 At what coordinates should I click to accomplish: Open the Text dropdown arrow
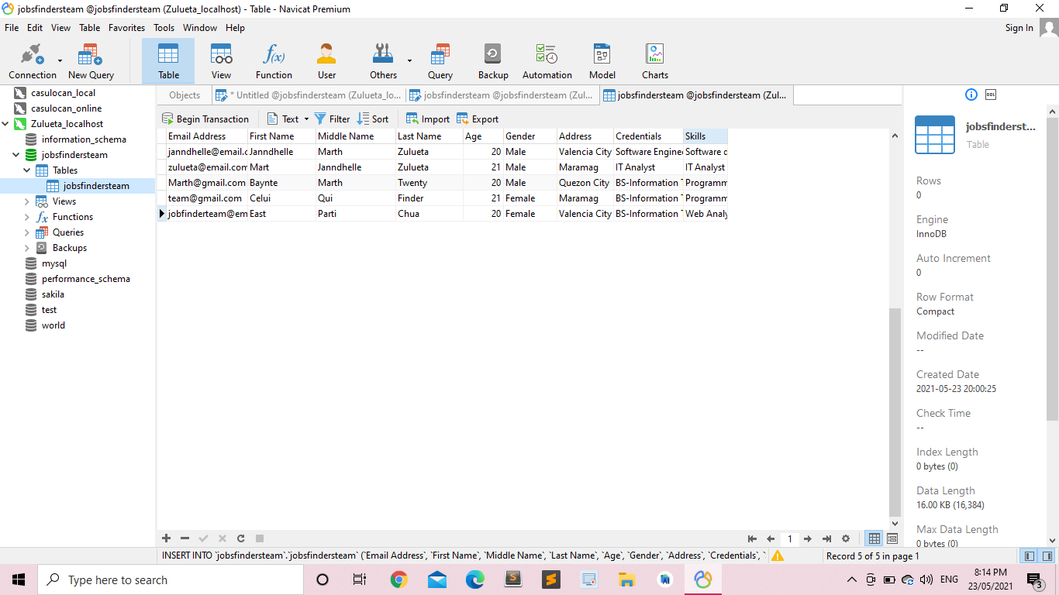tap(306, 119)
